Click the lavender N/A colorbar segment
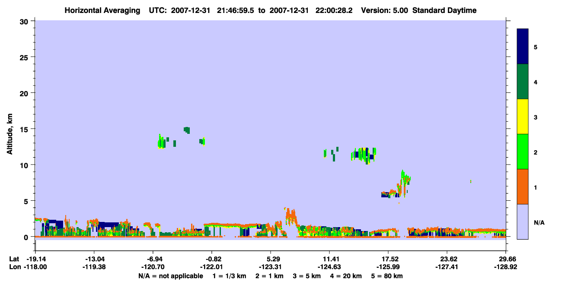Screen dimensions: 562x288 click(523, 222)
